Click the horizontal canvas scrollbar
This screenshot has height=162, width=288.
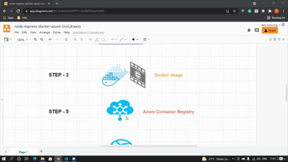[x=148, y=146]
